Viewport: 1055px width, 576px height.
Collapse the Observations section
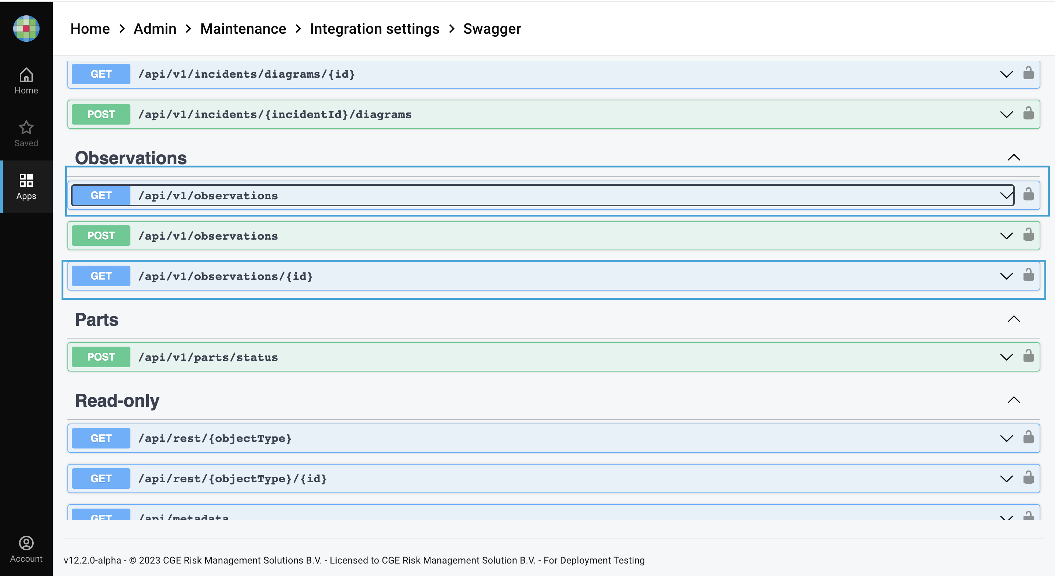tap(1014, 158)
